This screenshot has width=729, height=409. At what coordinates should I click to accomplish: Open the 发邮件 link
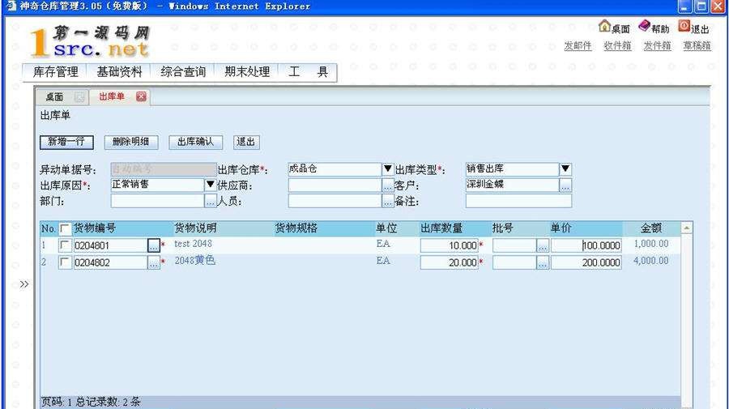(578, 45)
